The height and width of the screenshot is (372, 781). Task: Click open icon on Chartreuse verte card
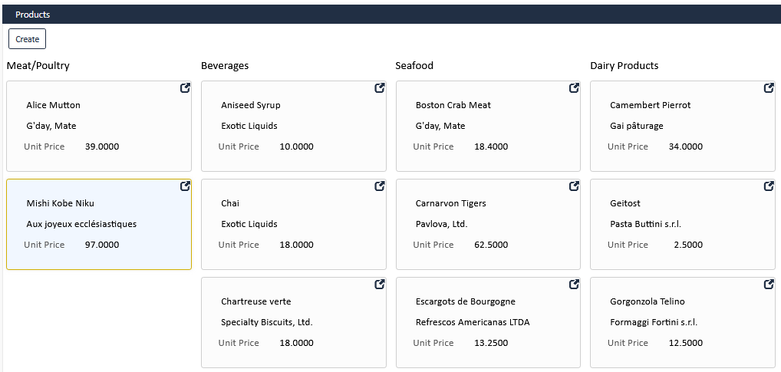(380, 285)
